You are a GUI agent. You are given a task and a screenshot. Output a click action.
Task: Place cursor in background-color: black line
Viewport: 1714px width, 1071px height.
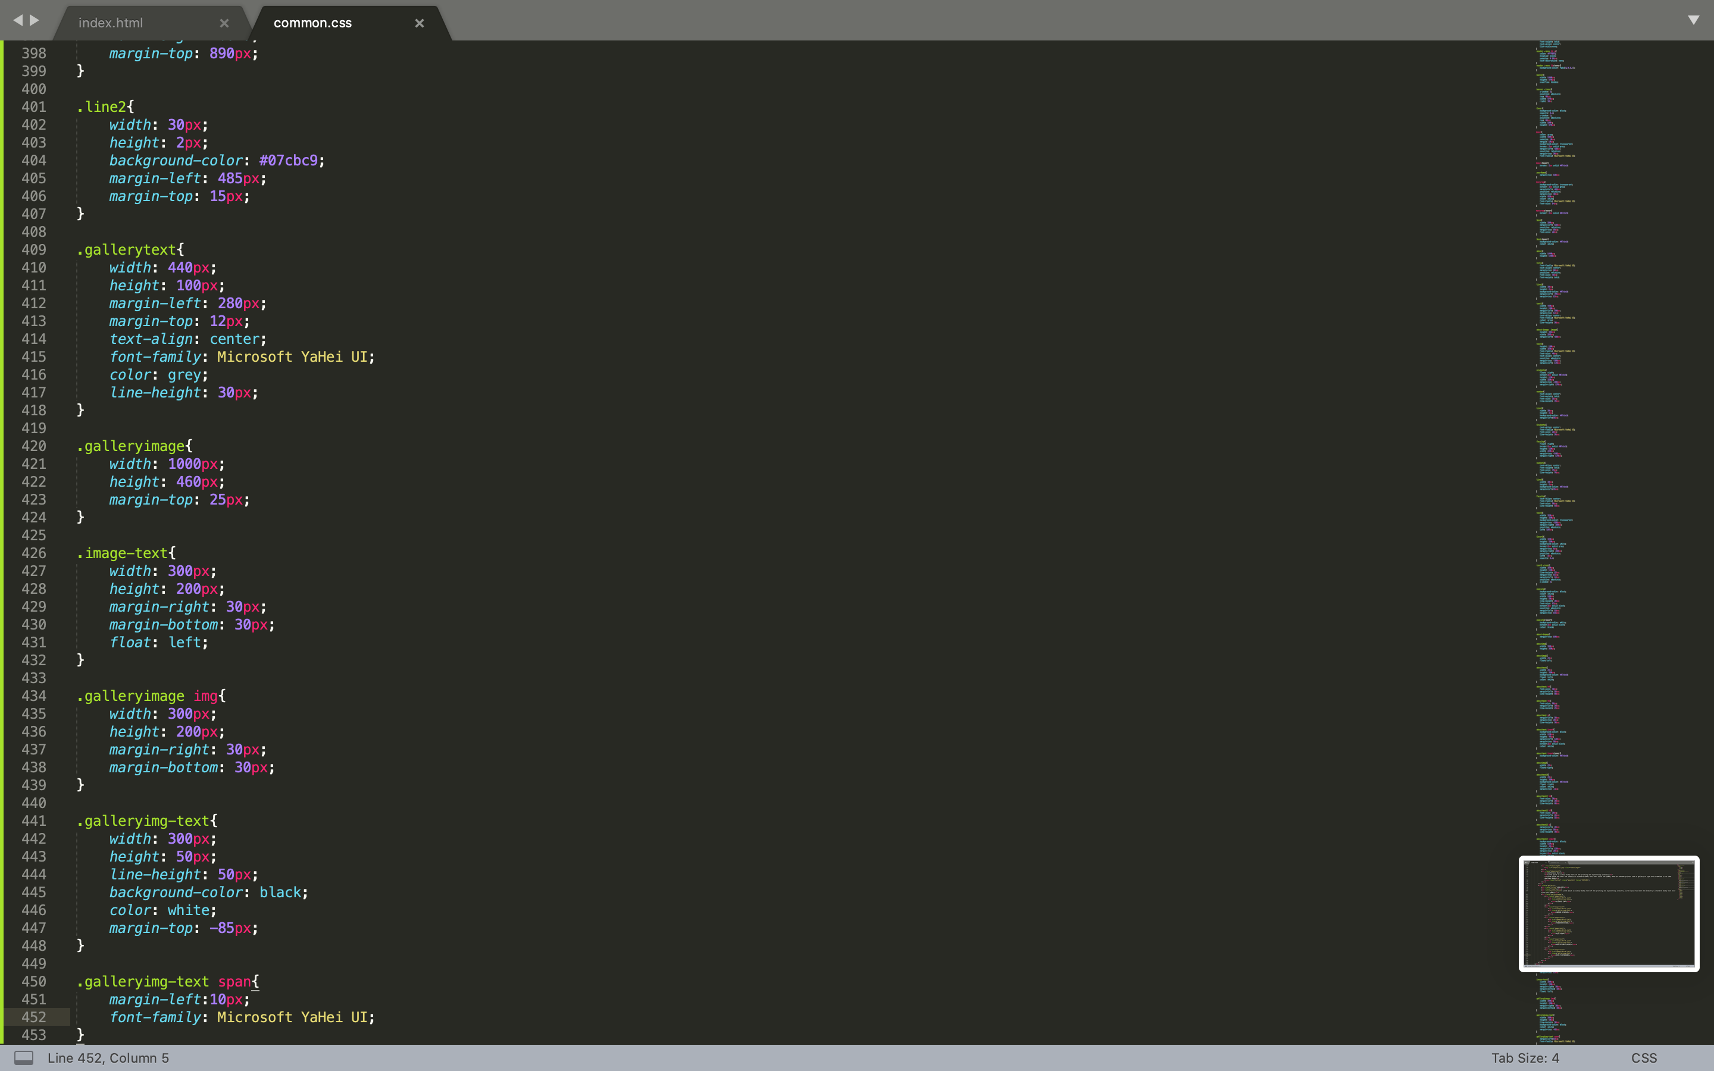208,892
